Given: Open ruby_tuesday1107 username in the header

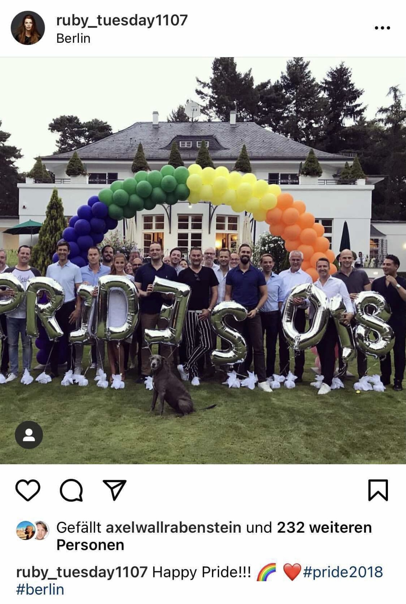Looking at the screenshot, I should coord(122,20).
